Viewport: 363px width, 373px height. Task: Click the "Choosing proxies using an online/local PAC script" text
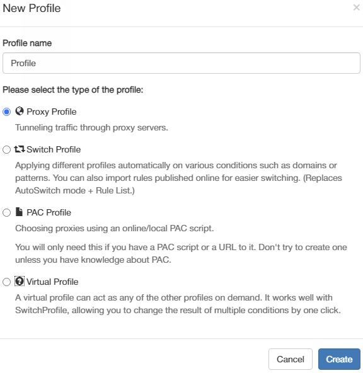(115, 228)
